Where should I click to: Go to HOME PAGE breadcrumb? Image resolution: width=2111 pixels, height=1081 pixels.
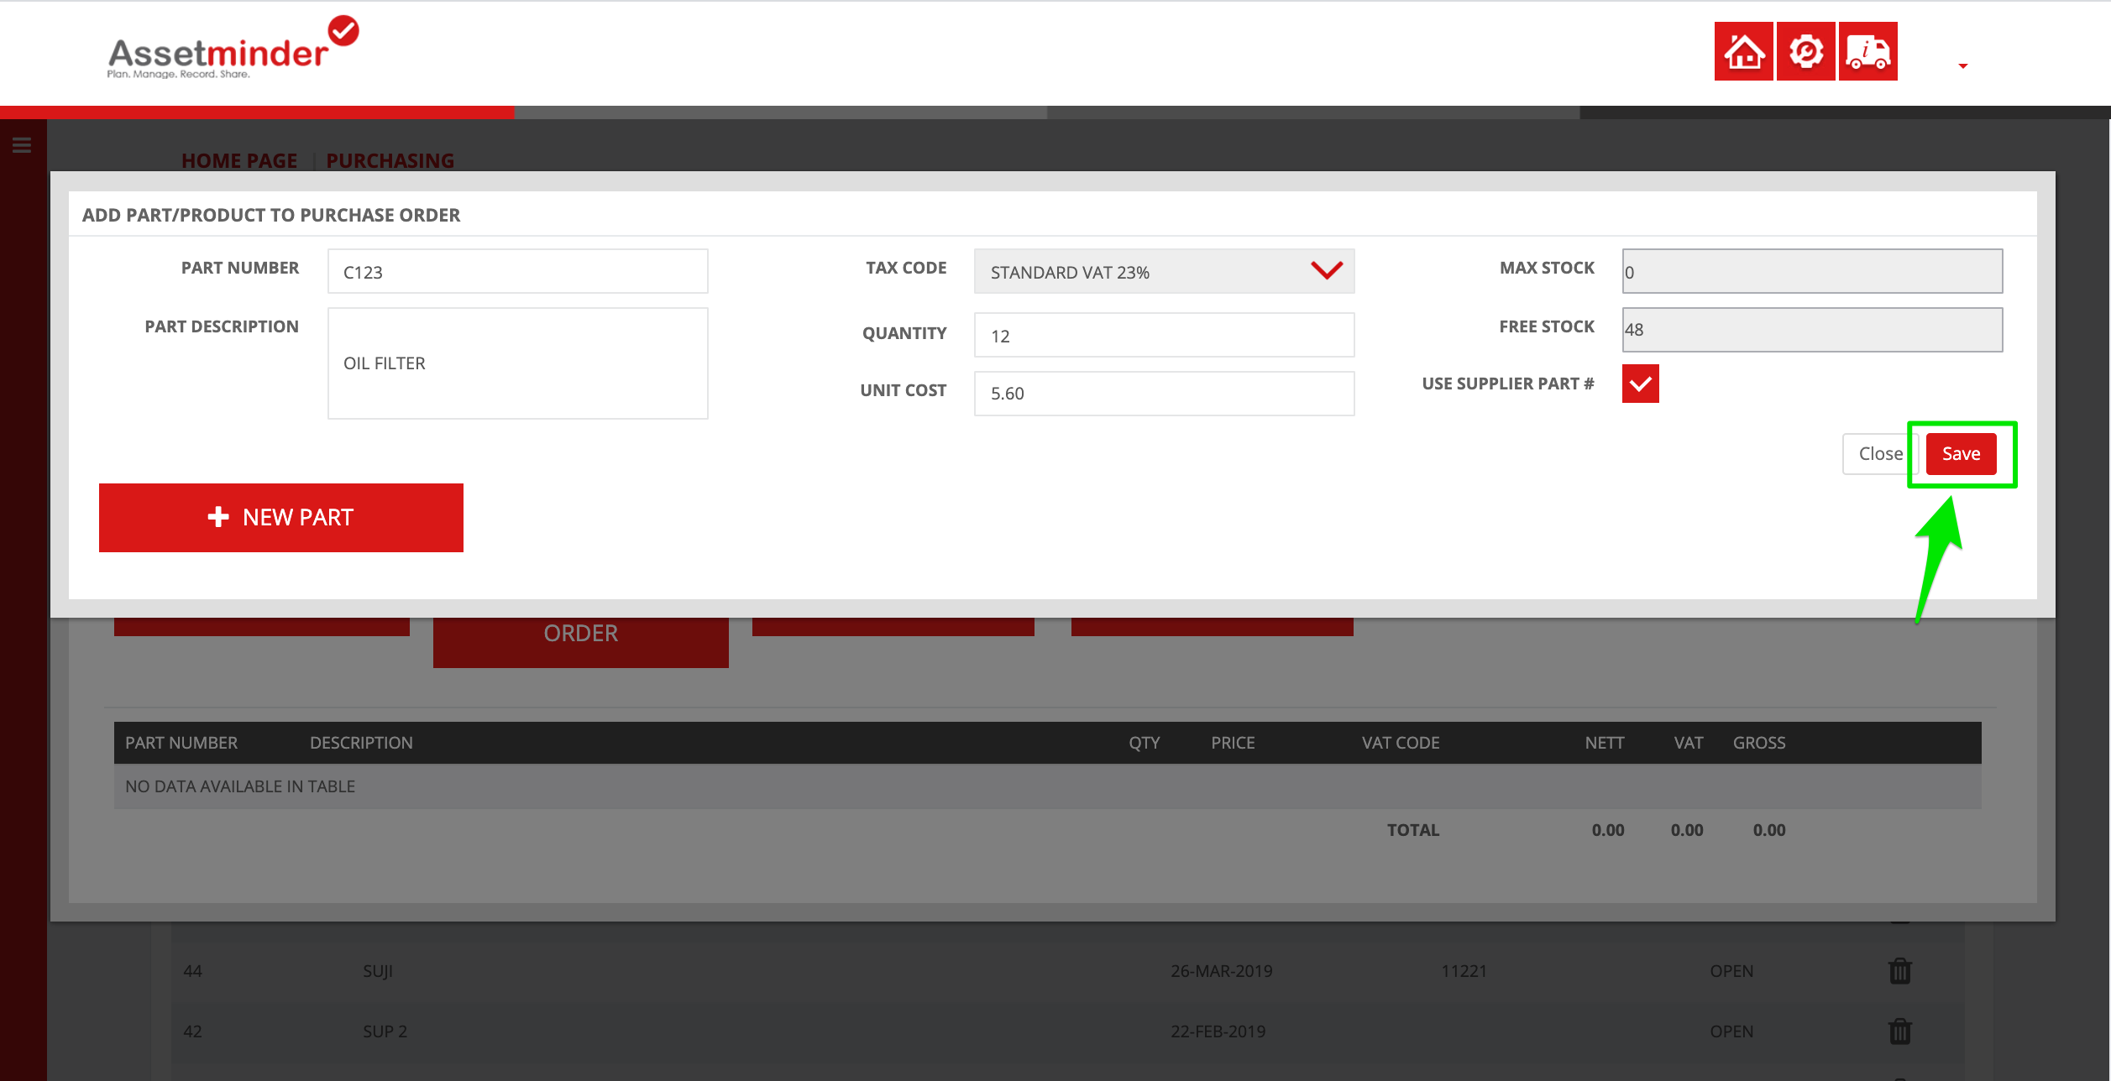click(239, 160)
